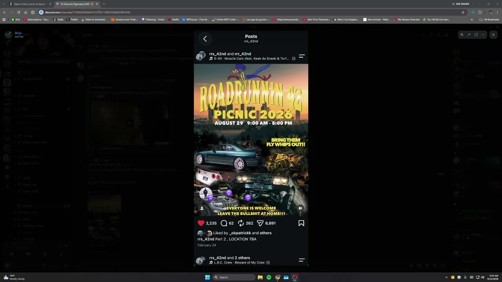This screenshot has width=502, height=282.
Task: Open Following - Twitch bookmark
Action: pos(153,20)
